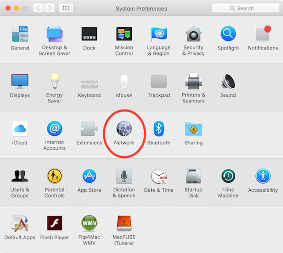Minimize the System Preferences window
Screen dimensions: 283x253
click(17, 8)
